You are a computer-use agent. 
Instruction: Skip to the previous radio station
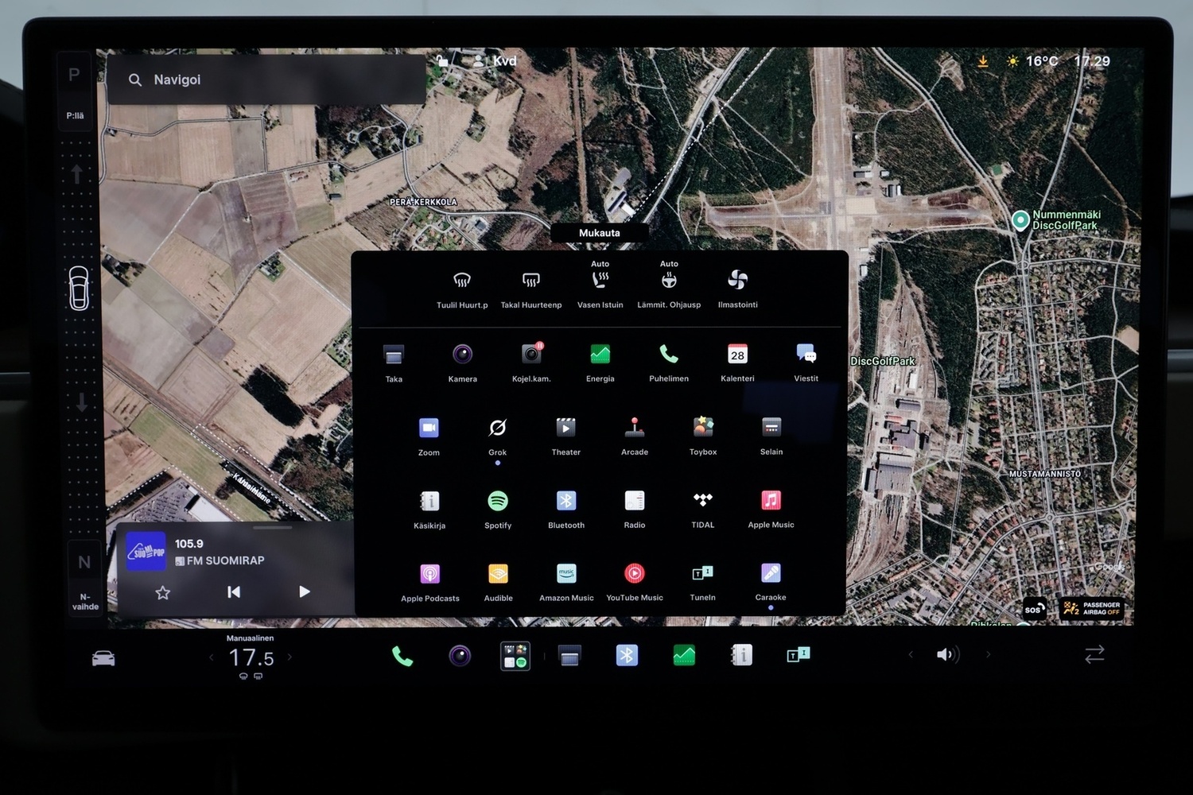[234, 592]
